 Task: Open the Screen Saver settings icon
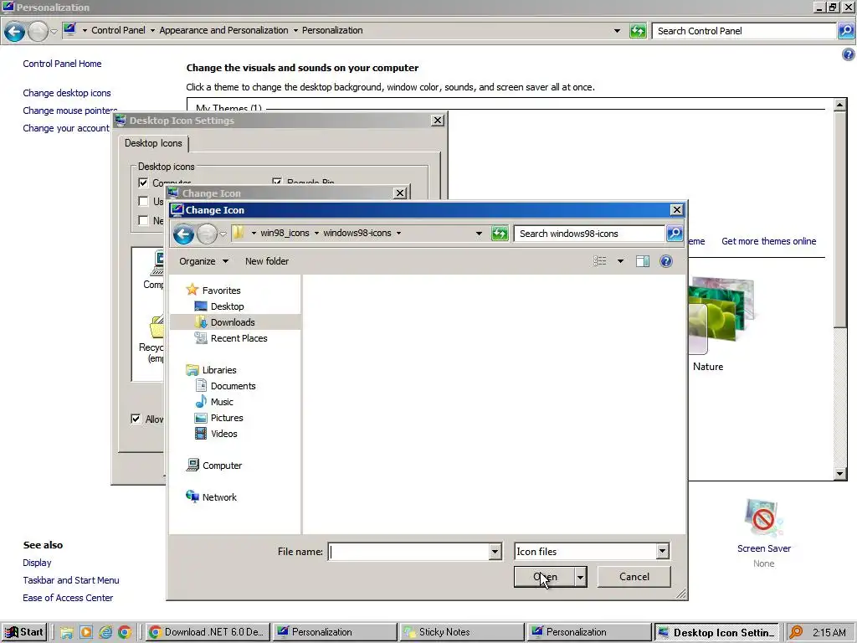click(x=763, y=517)
